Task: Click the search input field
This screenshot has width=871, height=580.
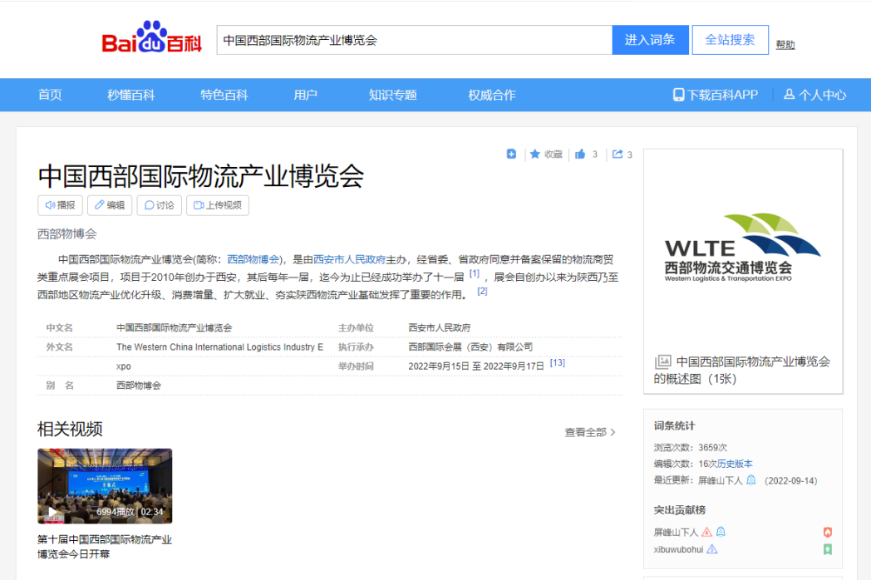Action: coord(415,39)
